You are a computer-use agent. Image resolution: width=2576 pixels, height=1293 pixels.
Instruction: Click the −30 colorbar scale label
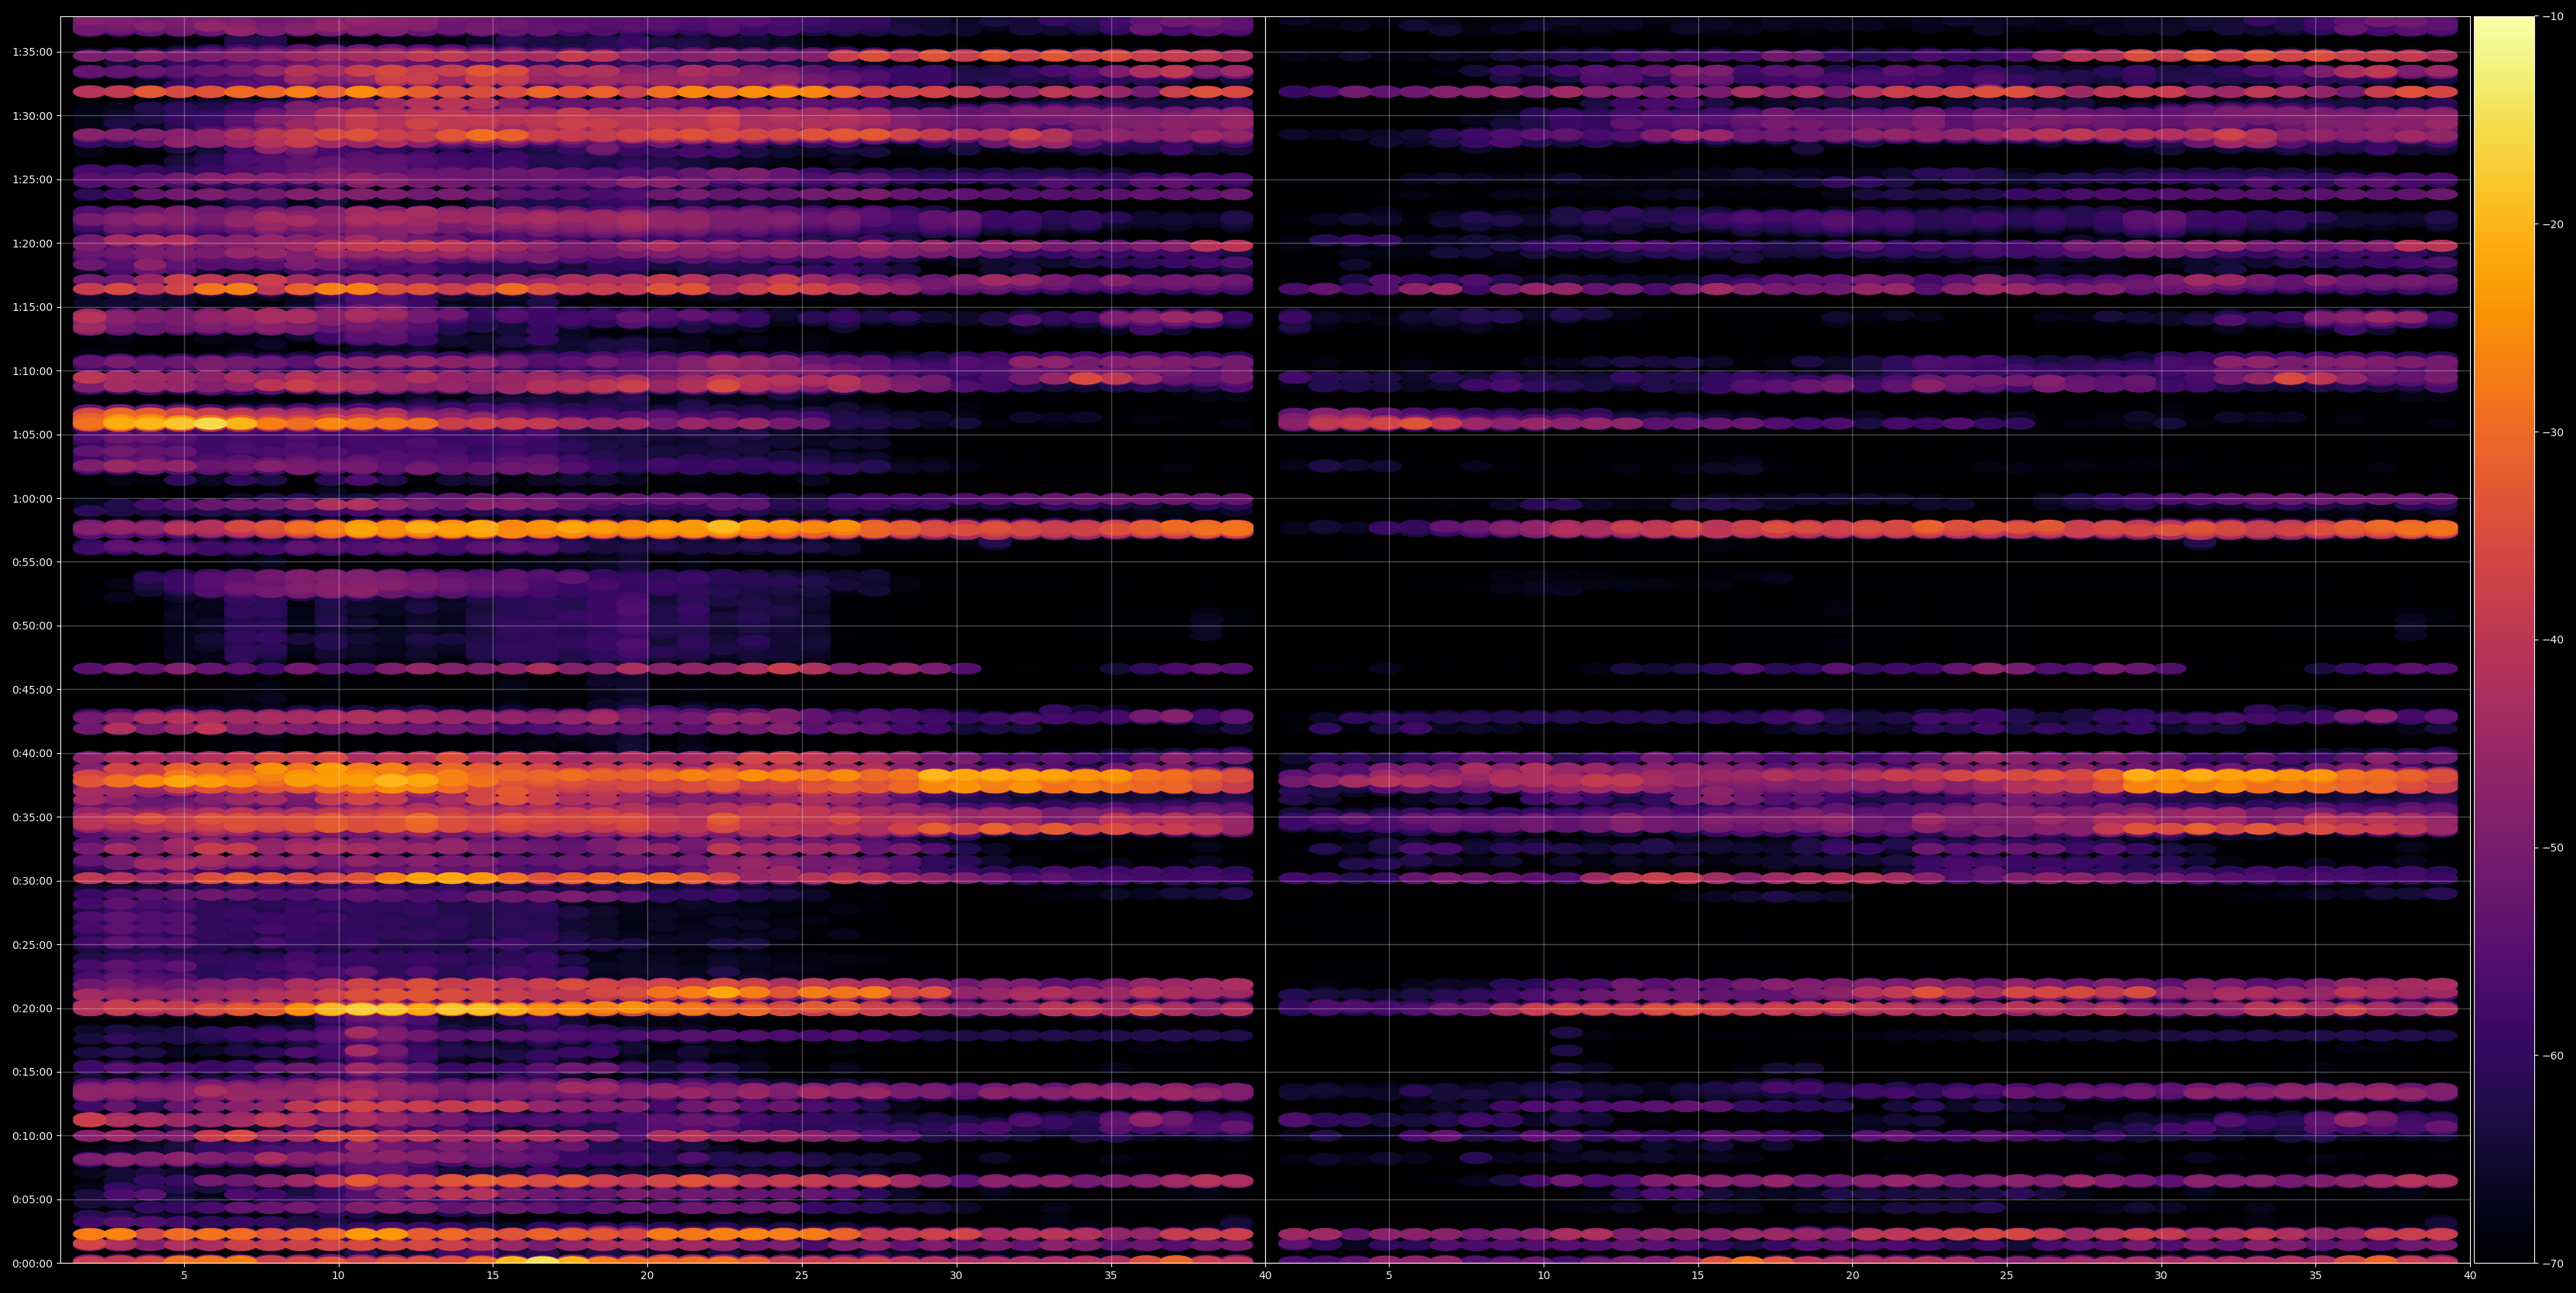pyautogui.click(x=2553, y=432)
